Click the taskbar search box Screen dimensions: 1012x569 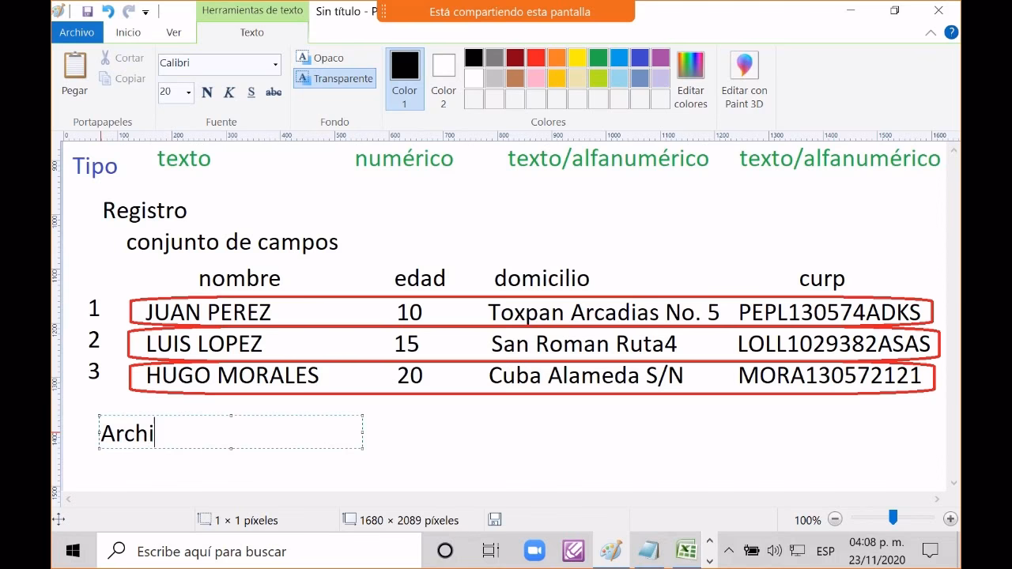[259, 551]
